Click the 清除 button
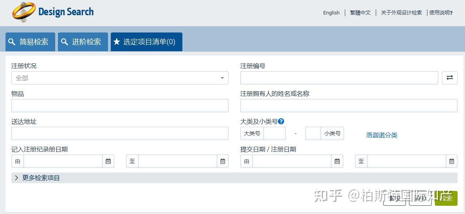 (420, 198)
